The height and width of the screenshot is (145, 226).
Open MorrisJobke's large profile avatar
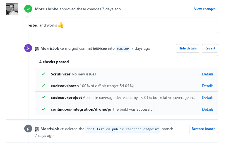(12, 9)
